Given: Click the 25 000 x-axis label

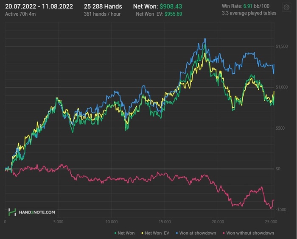Looking at the screenshot, I should [271, 222].
